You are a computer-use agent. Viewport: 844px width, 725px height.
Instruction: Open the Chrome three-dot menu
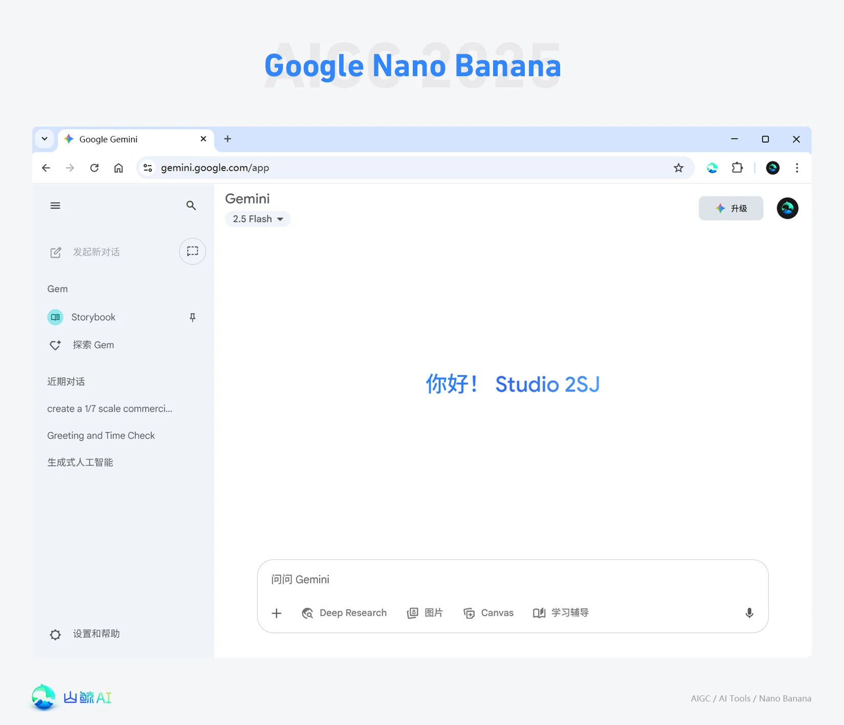(x=796, y=168)
